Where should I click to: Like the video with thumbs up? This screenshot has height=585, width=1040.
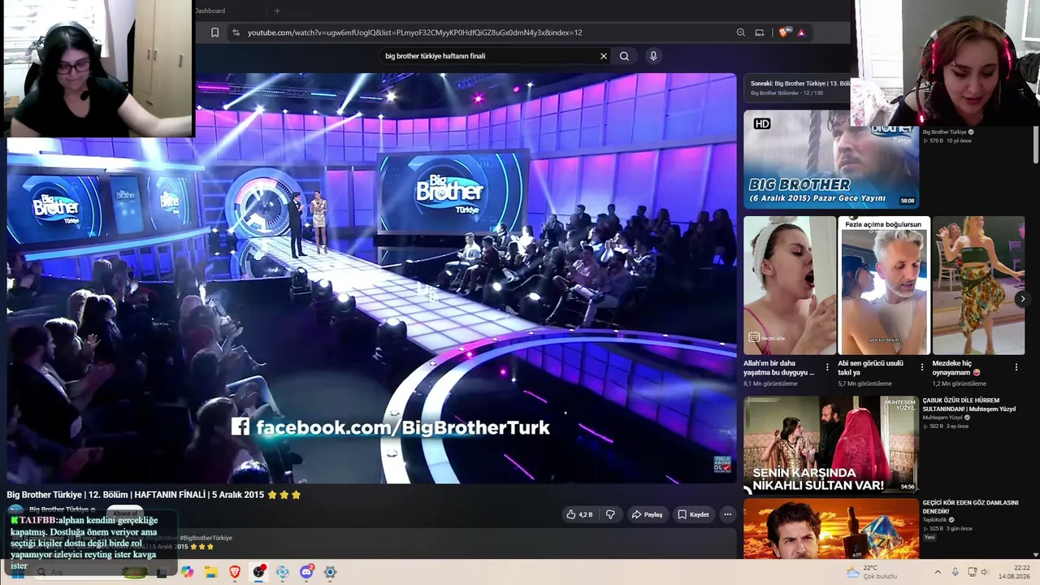579,514
